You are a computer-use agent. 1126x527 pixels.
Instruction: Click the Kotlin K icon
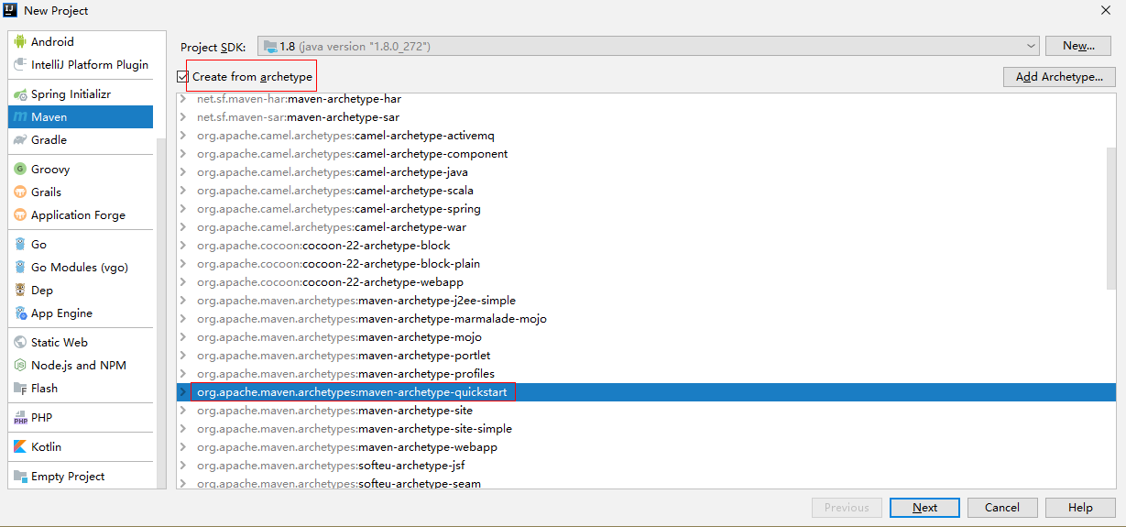[x=21, y=447]
